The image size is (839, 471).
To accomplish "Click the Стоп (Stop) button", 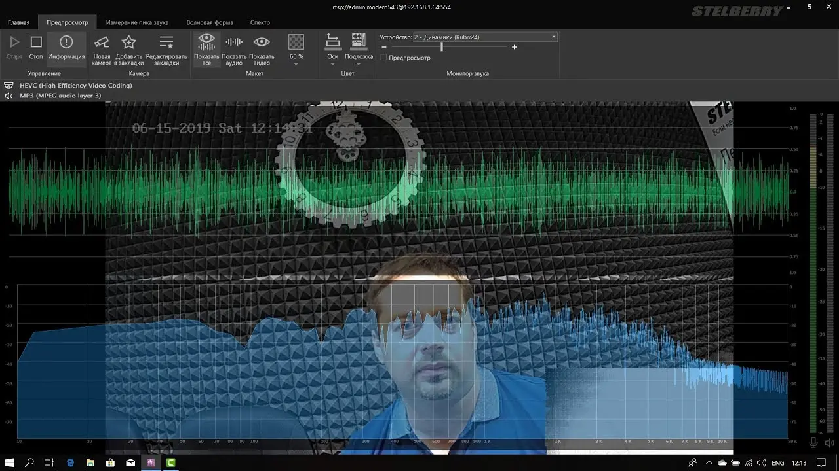I will tap(36, 48).
